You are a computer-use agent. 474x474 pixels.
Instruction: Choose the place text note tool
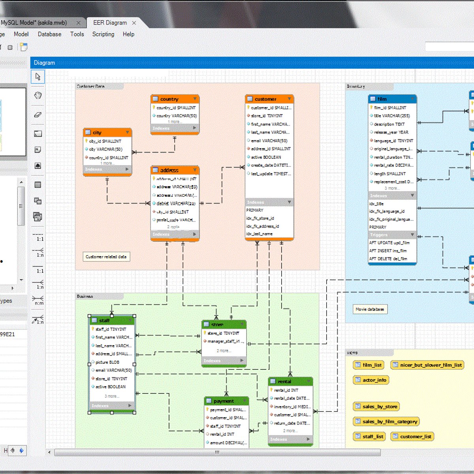coord(38,149)
